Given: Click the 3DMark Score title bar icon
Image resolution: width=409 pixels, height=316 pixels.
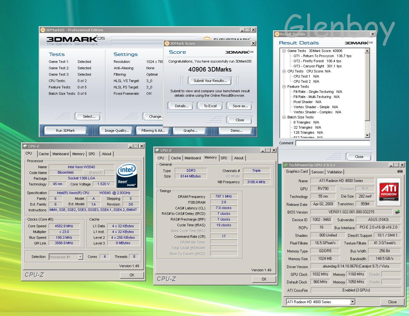Looking at the screenshot, I should click(x=167, y=43).
